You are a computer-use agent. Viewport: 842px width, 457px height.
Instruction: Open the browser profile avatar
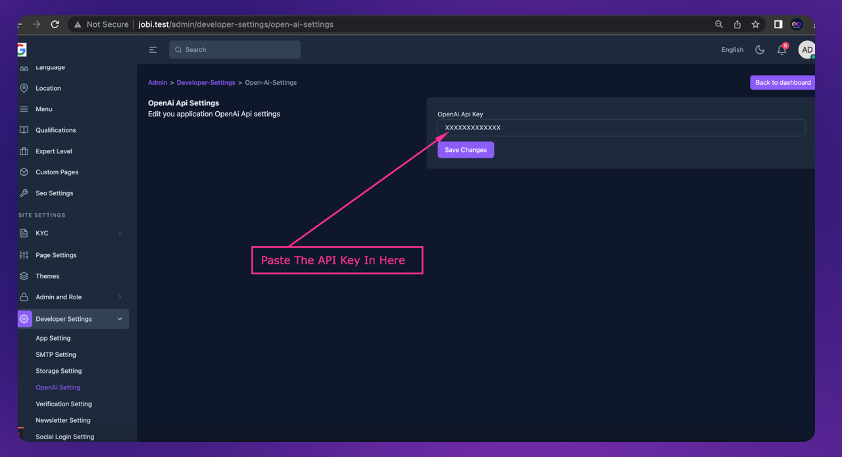(797, 24)
